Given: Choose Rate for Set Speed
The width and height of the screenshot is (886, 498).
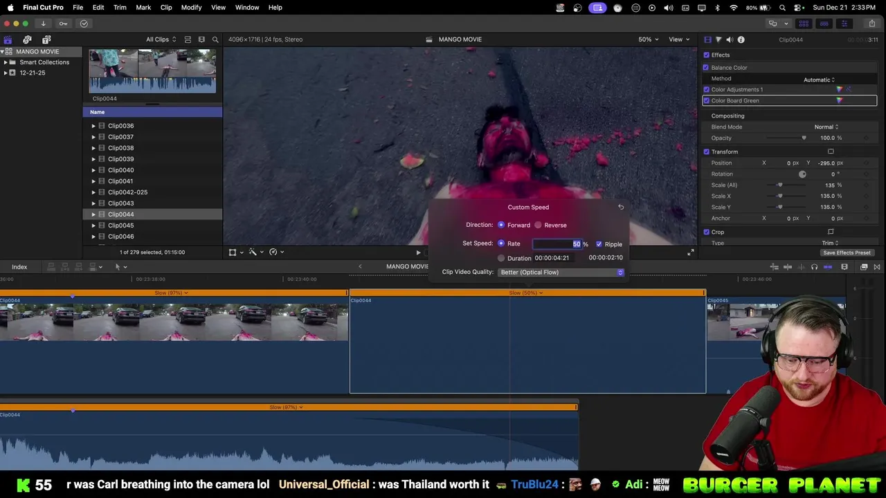Looking at the screenshot, I should (x=501, y=243).
